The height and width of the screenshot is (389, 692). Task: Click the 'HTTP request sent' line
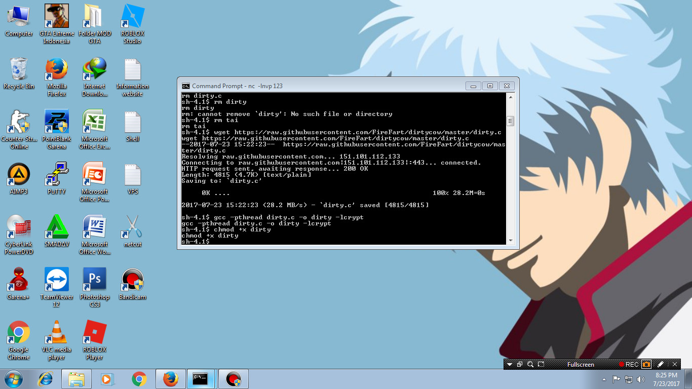click(x=275, y=169)
